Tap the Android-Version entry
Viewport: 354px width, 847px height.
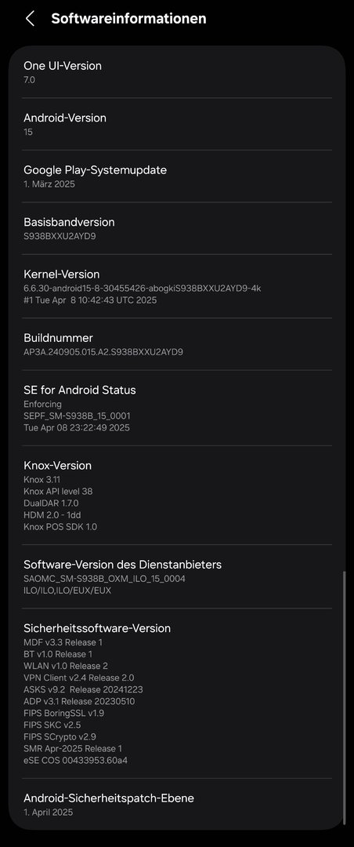pyautogui.click(x=177, y=124)
